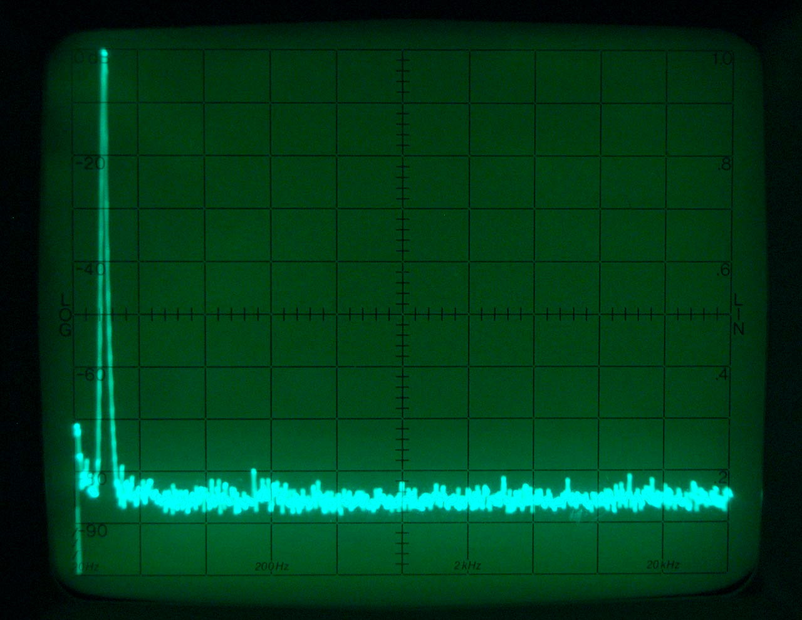Click the -40 dB axis label
This screenshot has width=802, height=620.
pyautogui.click(x=91, y=270)
